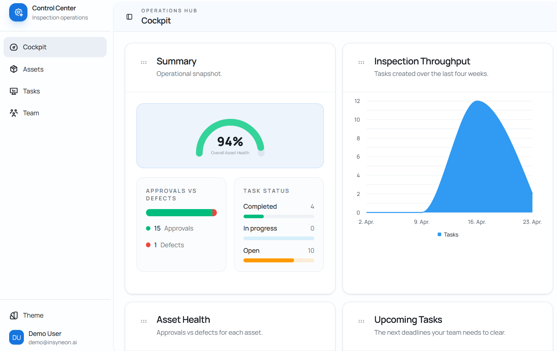Click the Theme palette icon
This screenshot has width=557, height=351.
14,315
